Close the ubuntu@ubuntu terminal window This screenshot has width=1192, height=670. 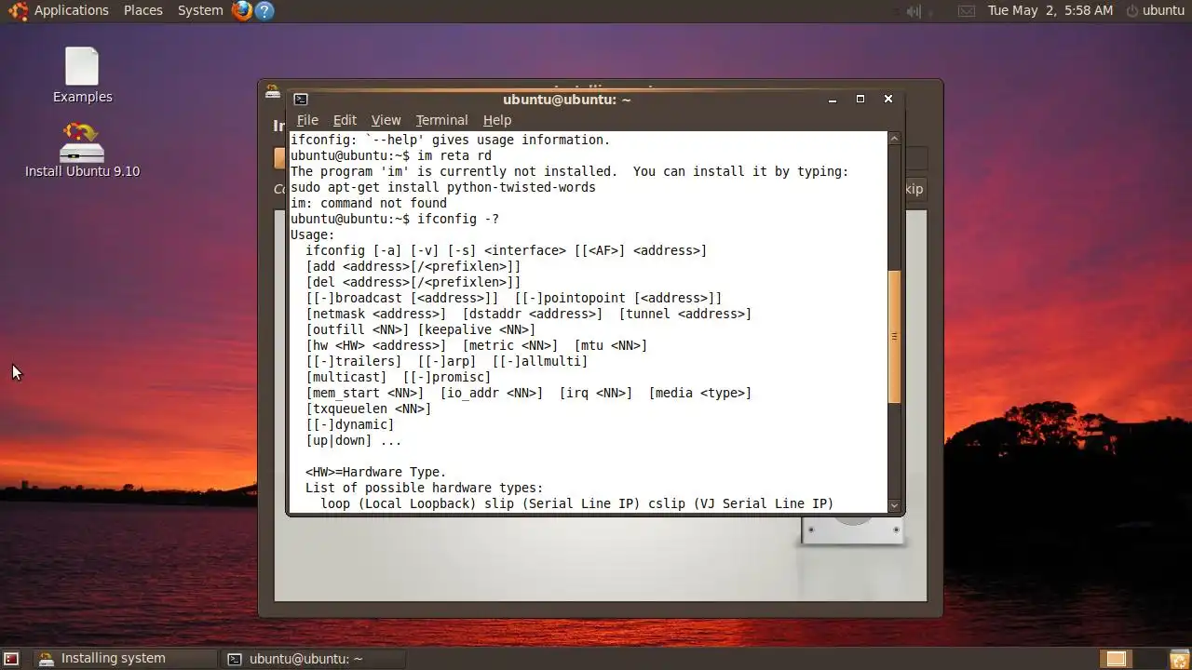point(888,99)
